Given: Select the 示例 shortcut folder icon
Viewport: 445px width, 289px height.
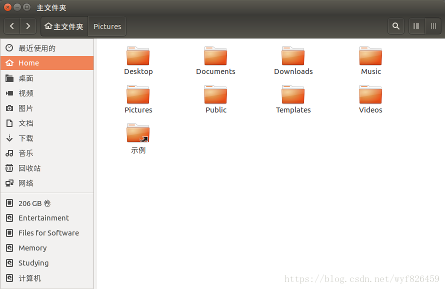Looking at the screenshot, I should click(x=138, y=133).
